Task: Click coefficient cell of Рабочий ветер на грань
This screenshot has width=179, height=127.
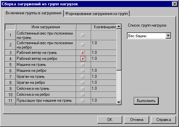Action: click(104, 53)
